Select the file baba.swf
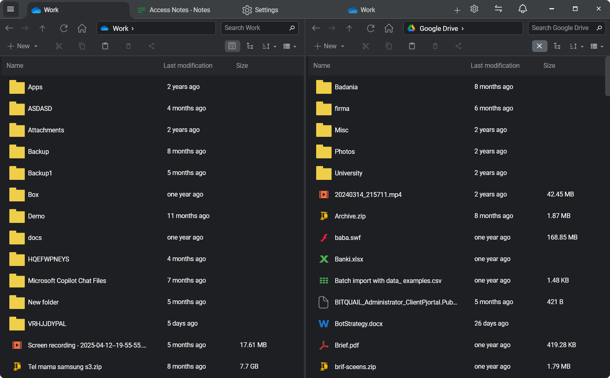Image resolution: width=610 pixels, height=378 pixels. [x=457, y=238]
